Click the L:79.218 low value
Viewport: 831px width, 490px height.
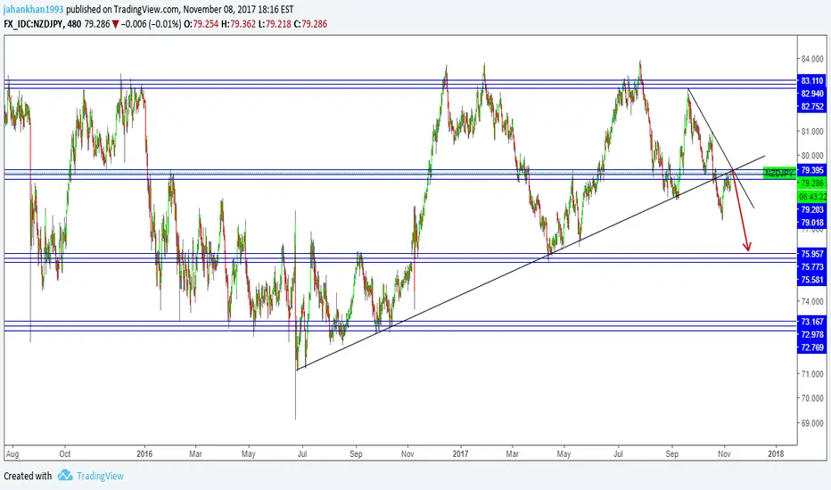pos(275,24)
